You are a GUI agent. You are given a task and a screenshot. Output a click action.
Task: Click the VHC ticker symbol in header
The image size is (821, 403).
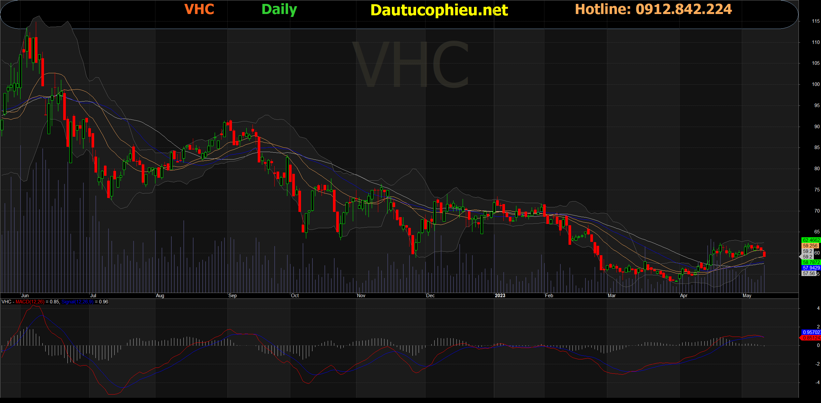point(199,9)
